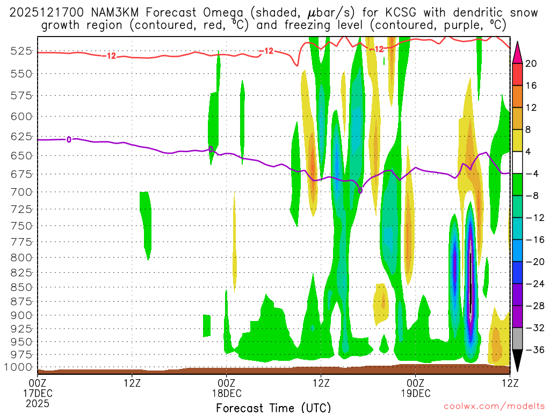The height and width of the screenshot is (413, 550).
Task: Click the 525 pressure level label
Action: click(21, 51)
